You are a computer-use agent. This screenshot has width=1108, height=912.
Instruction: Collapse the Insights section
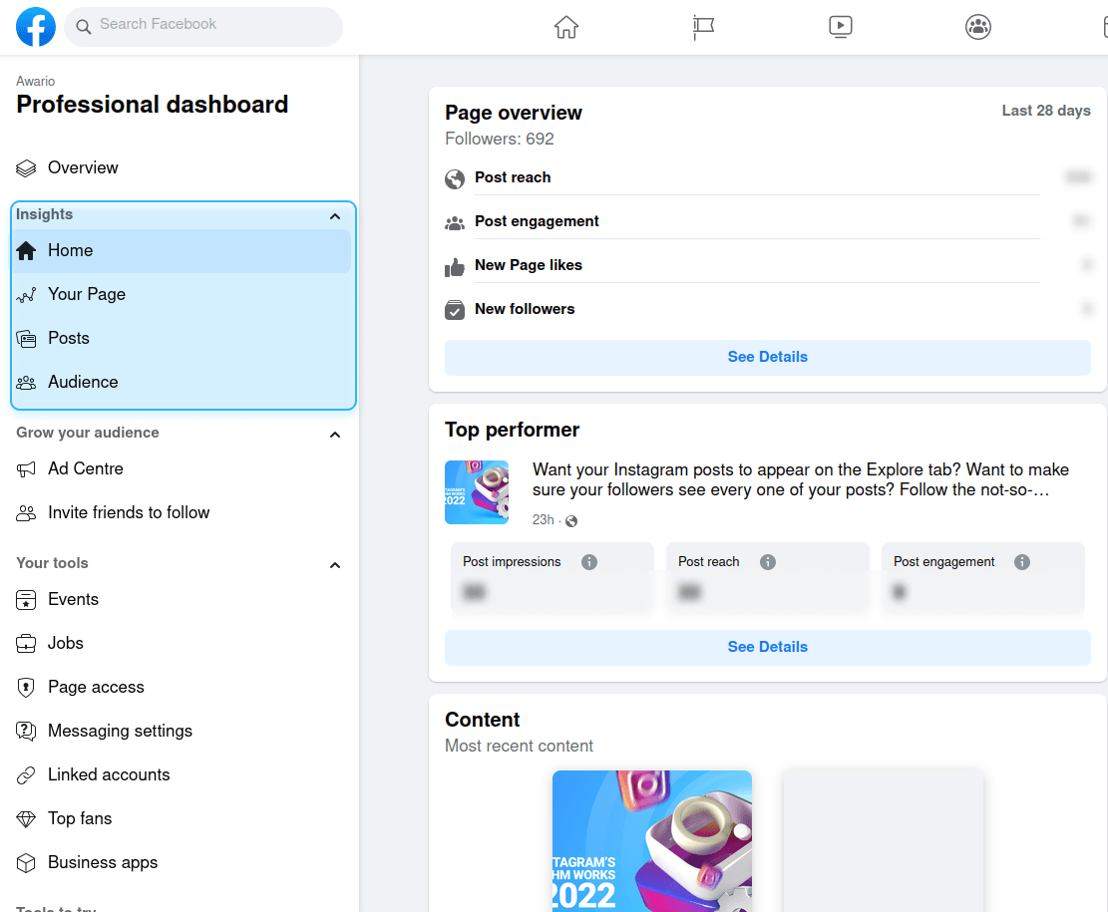click(x=335, y=215)
